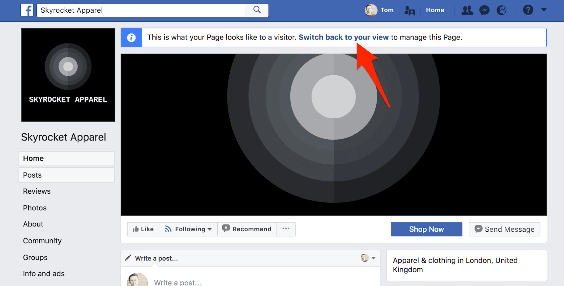Switch to the Reviews tab
This screenshot has width=564, height=286.
[36, 191]
